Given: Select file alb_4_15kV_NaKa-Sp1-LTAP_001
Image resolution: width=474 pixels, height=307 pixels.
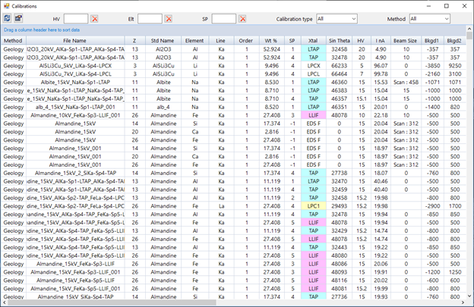Looking at the screenshot, I should point(75,107).
